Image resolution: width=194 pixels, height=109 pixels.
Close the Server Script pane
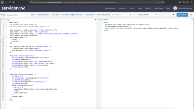pos(95,20)
